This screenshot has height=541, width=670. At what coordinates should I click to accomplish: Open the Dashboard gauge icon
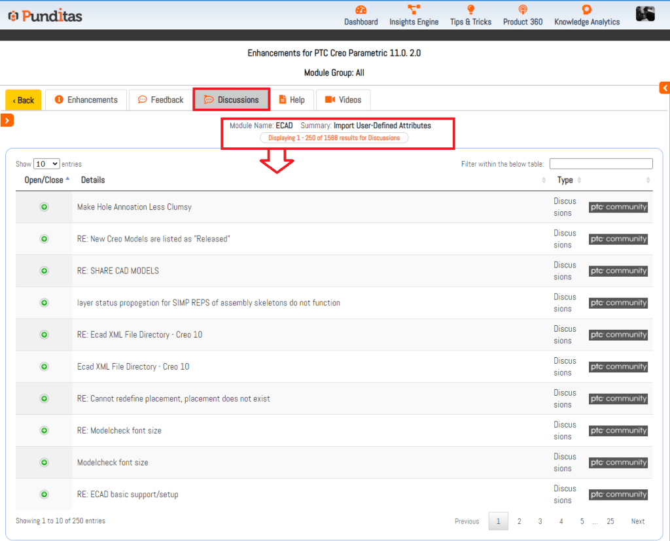coord(361,10)
